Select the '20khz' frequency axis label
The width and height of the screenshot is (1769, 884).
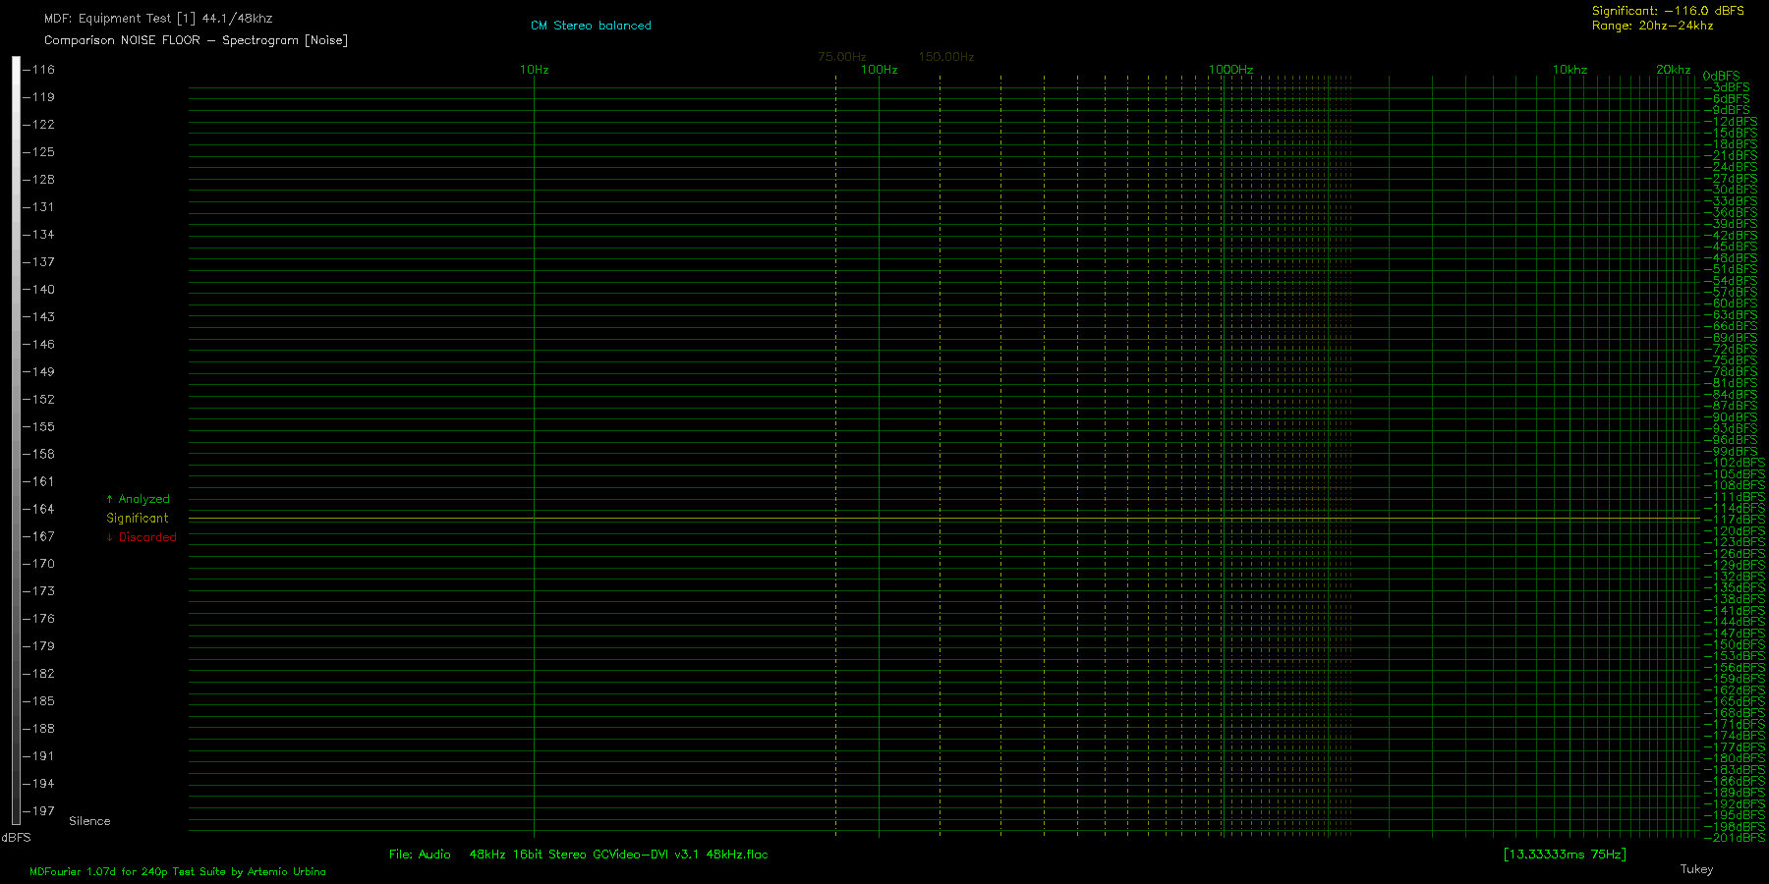coord(1673,70)
